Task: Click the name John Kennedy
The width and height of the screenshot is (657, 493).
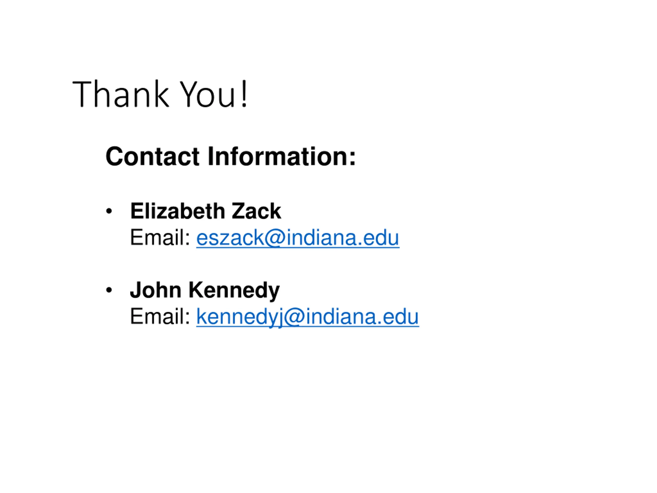Action: (205, 290)
